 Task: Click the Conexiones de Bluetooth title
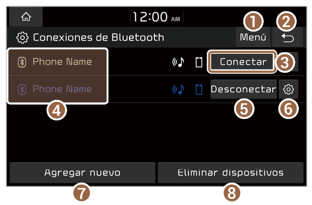[99, 38]
